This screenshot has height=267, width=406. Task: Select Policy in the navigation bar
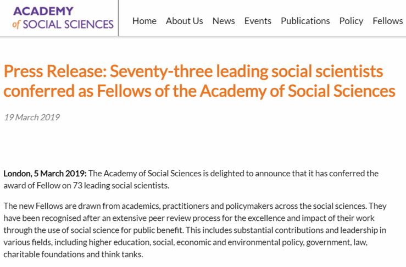(x=351, y=21)
